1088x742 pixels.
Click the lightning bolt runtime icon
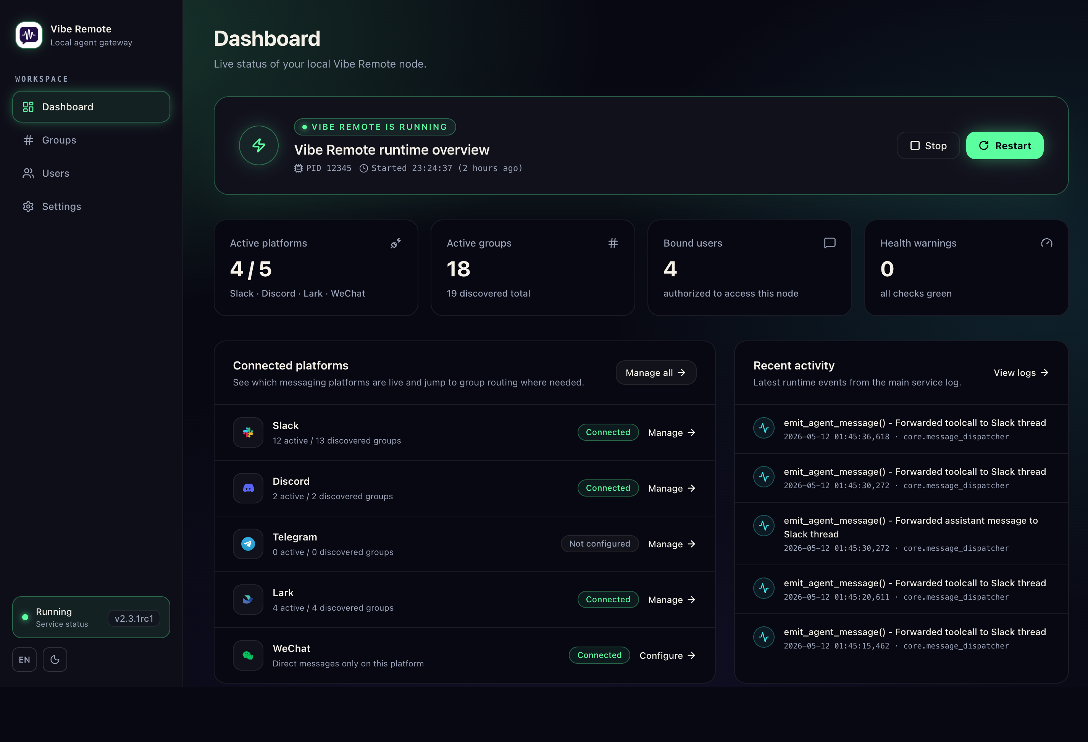click(x=259, y=145)
